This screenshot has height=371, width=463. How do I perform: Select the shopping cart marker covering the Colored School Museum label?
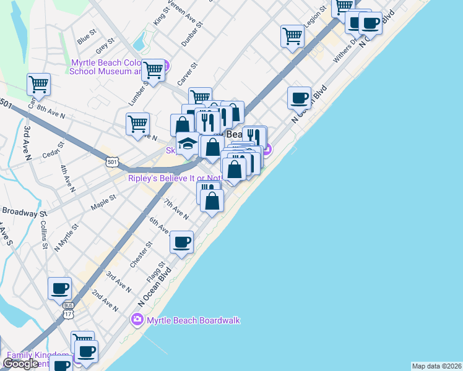coord(153,70)
